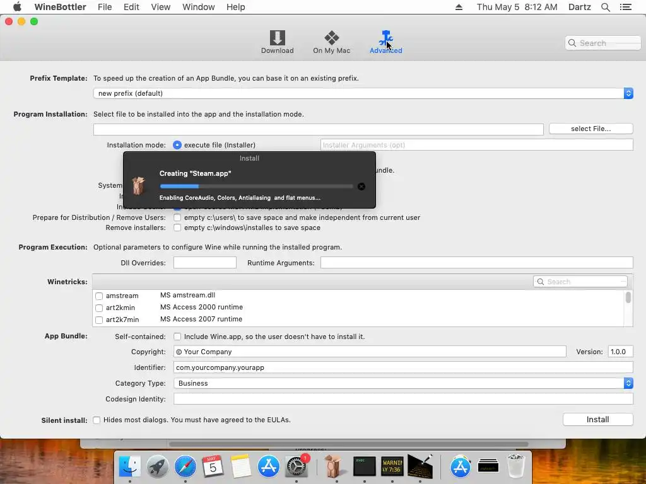
Task: Open Safari from the Dock
Action: (x=185, y=466)
